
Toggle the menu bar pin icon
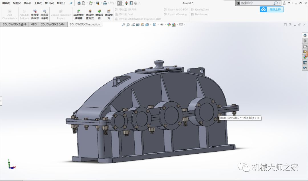coord(71,3)
